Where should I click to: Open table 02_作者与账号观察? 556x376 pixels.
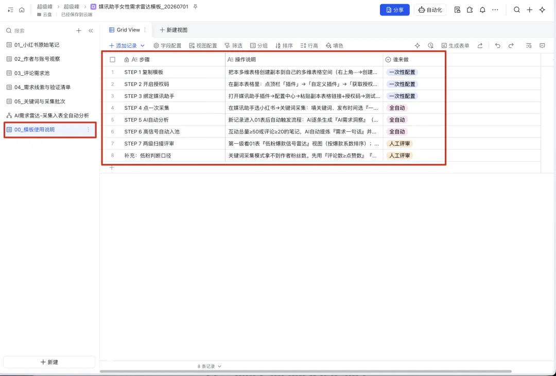tap(49, 59)
